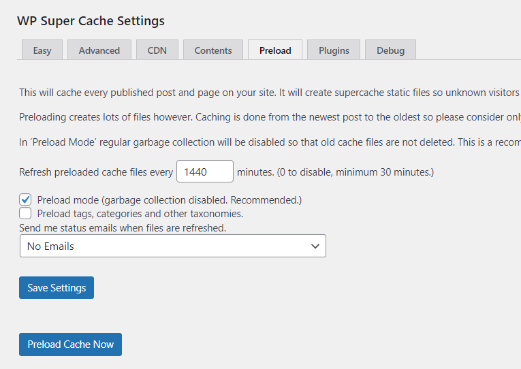Viewport: 521px width, 369px height.
Task: Enable Preload tags, categories and taxonomies
Action: (x=25, y=213)
